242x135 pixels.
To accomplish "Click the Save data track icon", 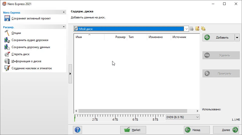I will pyautogui.click(x=7, y=47).
